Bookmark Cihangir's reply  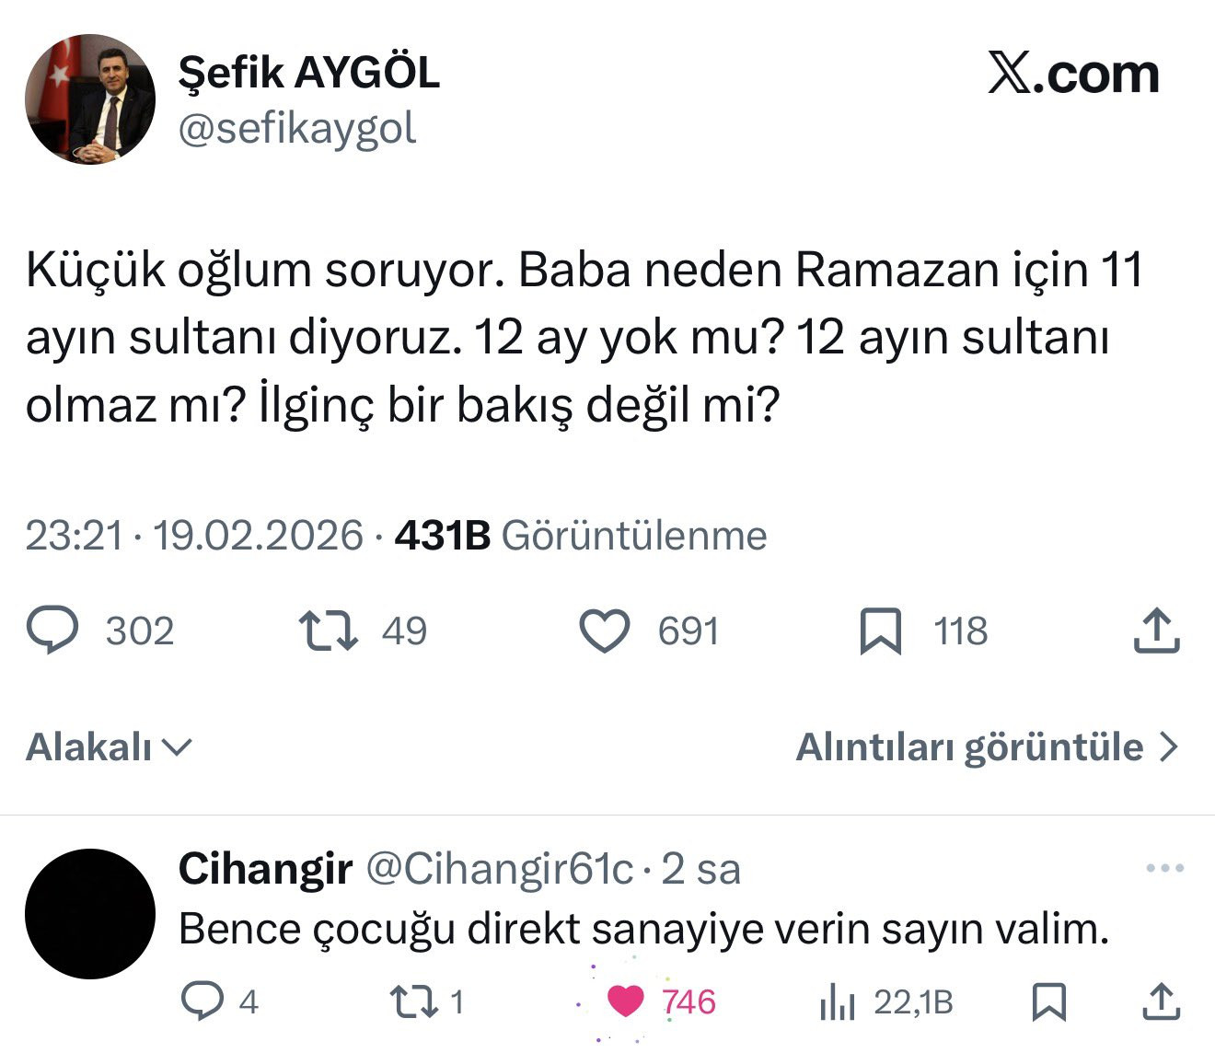(x=1048, y=1001)
